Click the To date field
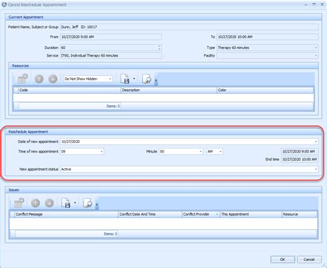 coord(268,37)
